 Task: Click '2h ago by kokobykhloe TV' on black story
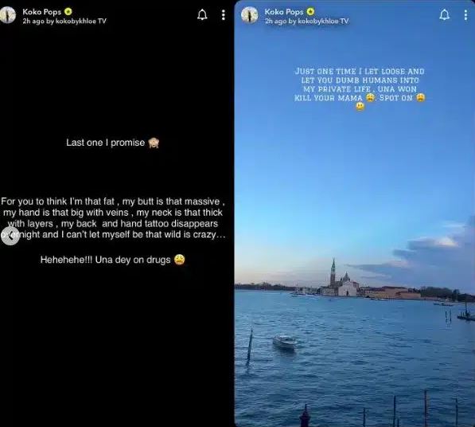click(x=64, y=21)
